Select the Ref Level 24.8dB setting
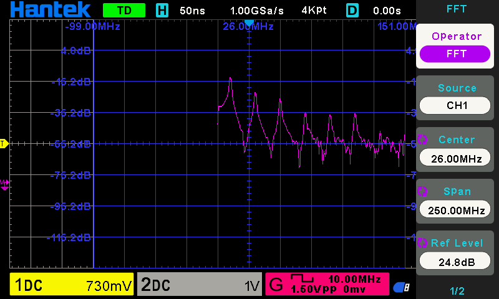Viewport: 499px width, 299px height. [457, 262]
